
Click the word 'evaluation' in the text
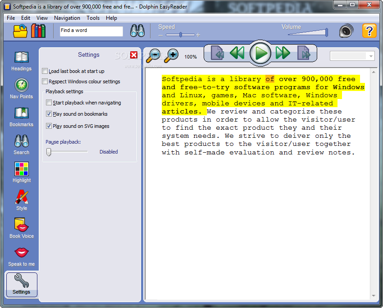[x=252, y=153]
